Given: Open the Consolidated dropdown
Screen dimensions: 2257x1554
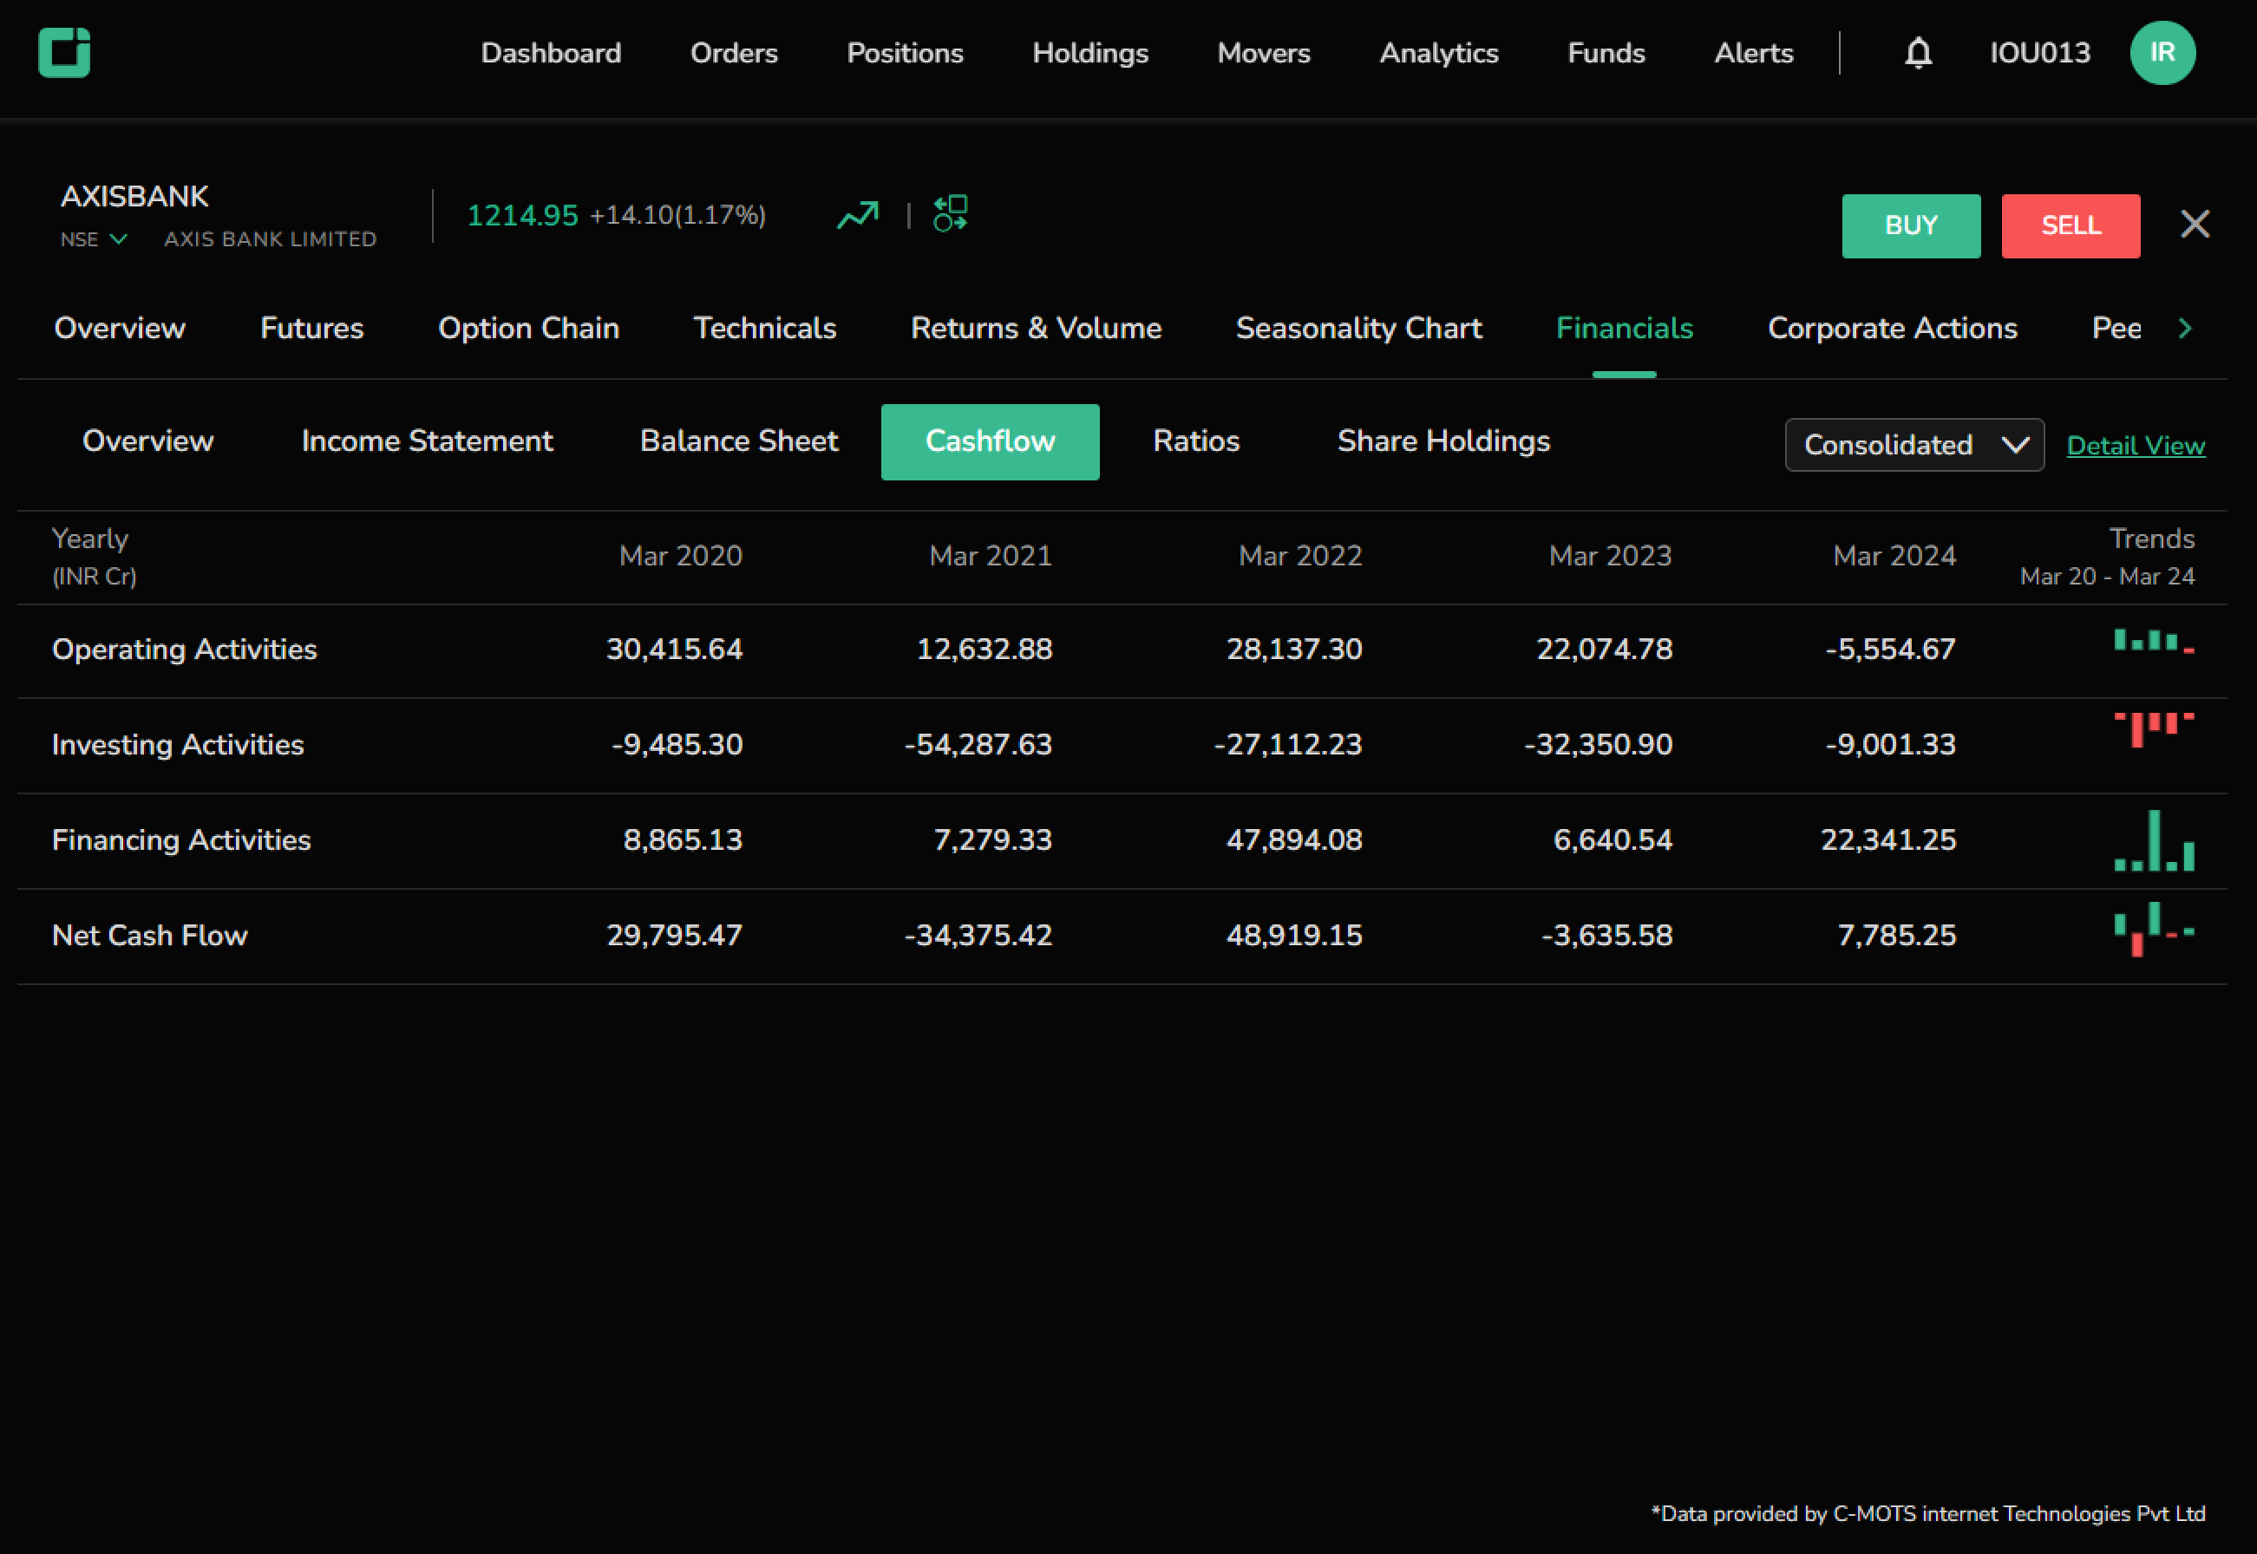Looking at the screenshot, I should (1914, 445).
